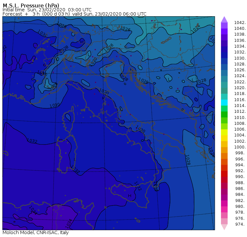
Task: Click the 984. legend value
Action: coord(240,195)
